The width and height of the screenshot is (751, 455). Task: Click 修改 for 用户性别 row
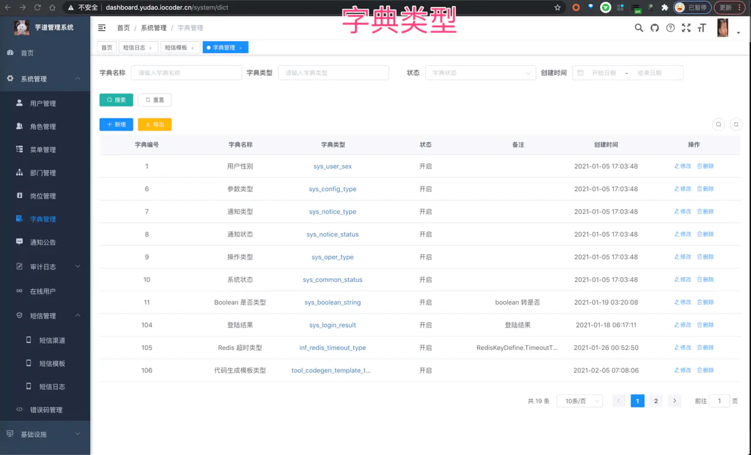pos(683,166)
